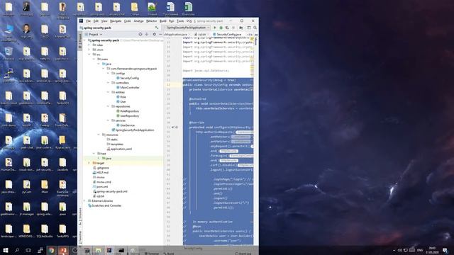Select application.yaml in project tree
The height and width of the screenshot is (255, 454).
[x=119, y=149]
